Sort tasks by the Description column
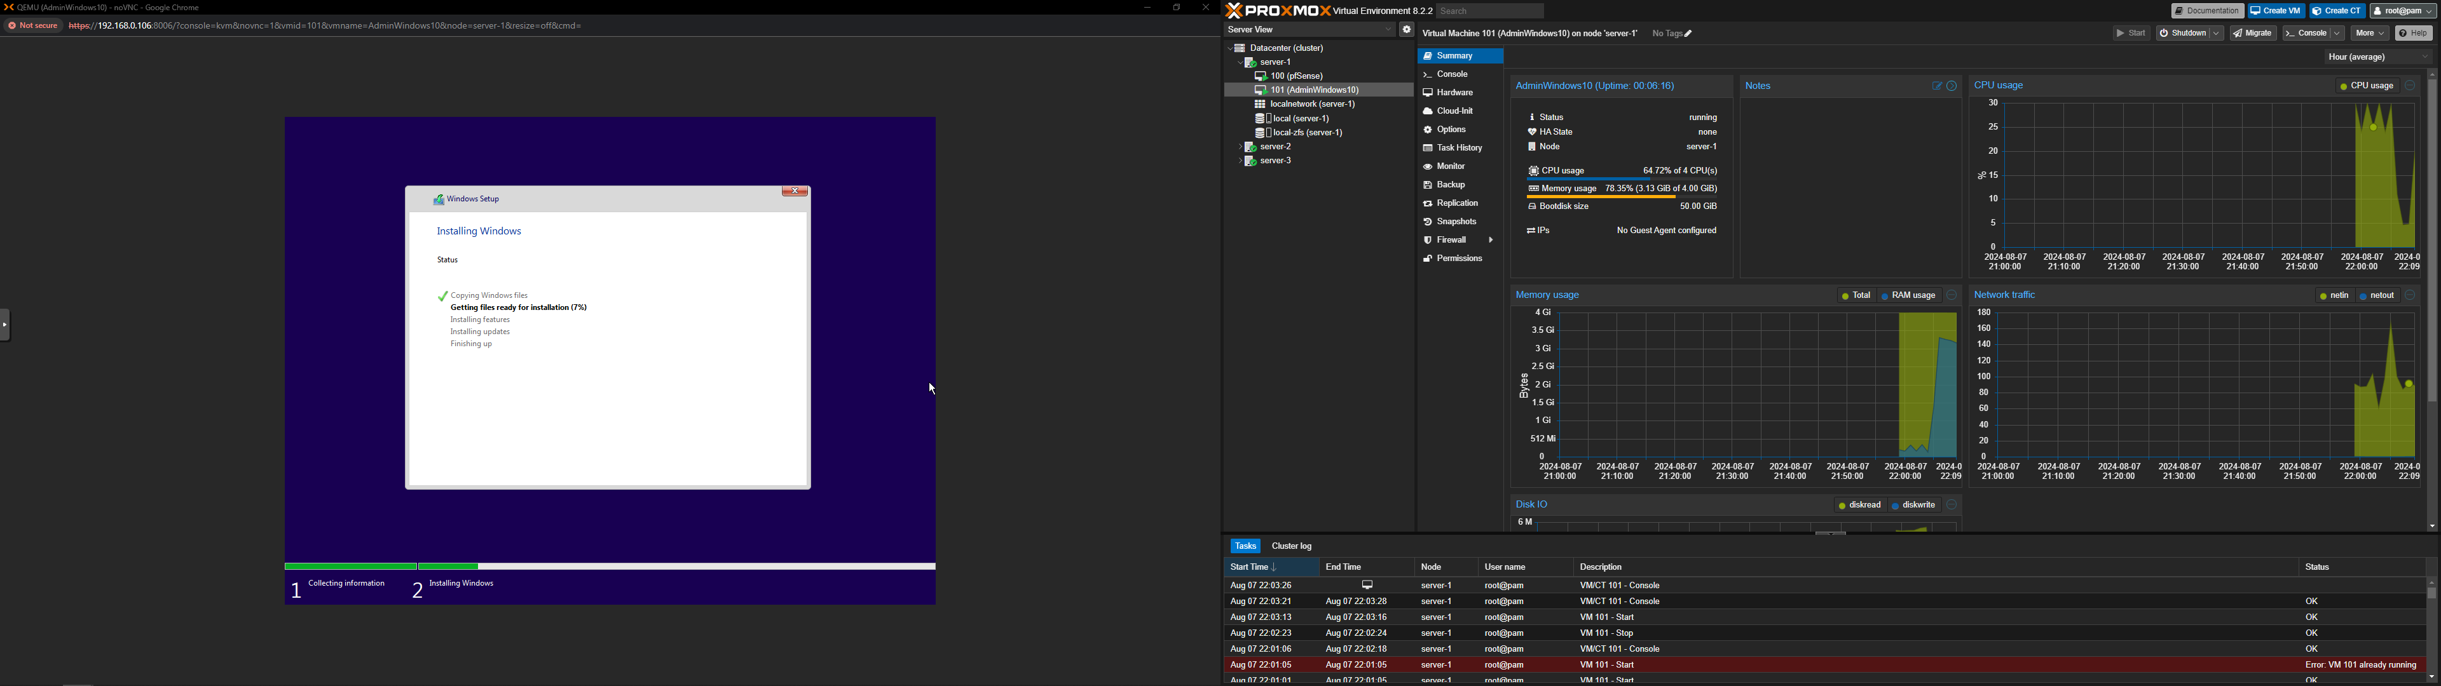Image resolution: width=2441 pixels, height=686 pixels. (1935, 568)
